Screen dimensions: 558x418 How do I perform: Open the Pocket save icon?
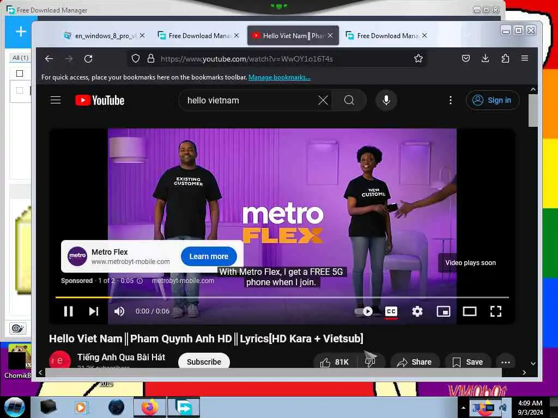tap(465, 58)
